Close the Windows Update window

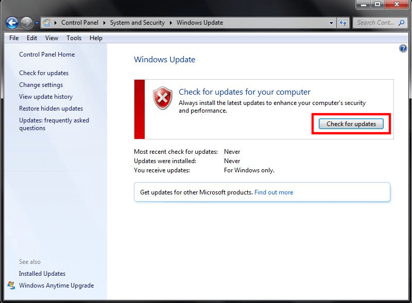397,4
